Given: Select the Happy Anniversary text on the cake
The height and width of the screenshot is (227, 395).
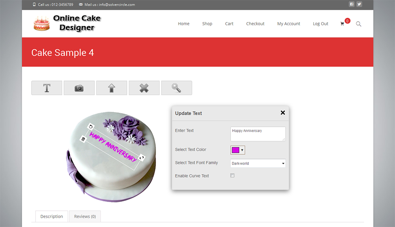Looking at the screenshot, I should tap(113, 146).
